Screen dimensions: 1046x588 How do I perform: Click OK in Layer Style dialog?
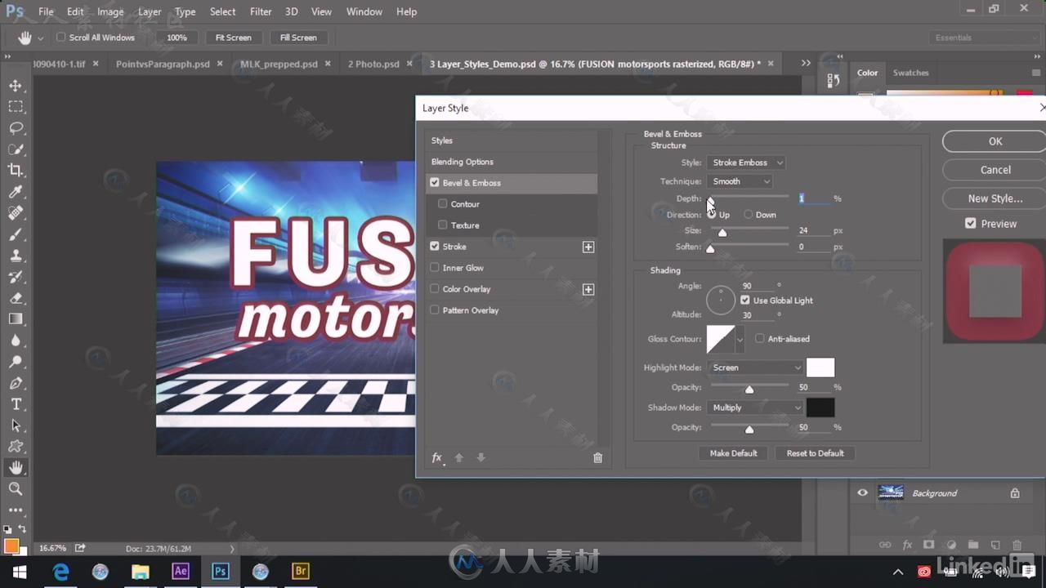995,141
